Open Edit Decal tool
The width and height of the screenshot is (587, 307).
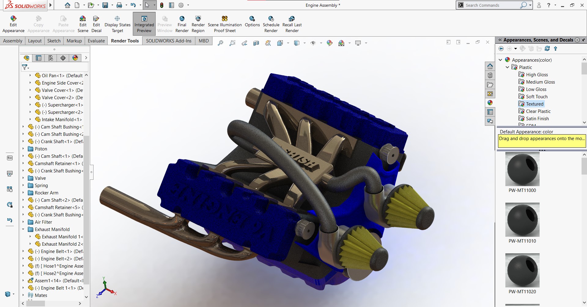pyautogui.click(x=96, y=24)
